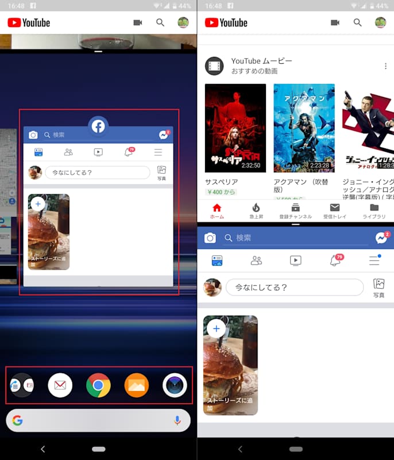
Task: Open the app folder icon in the dock
Action: [x=22, y=385]
